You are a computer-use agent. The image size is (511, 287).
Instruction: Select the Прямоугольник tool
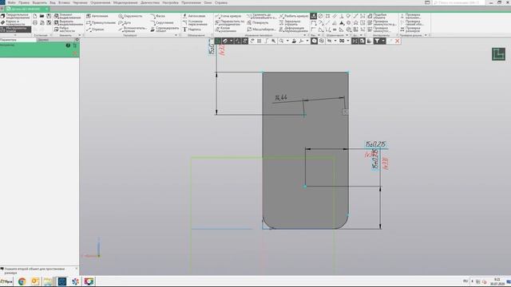click(101, 23)
